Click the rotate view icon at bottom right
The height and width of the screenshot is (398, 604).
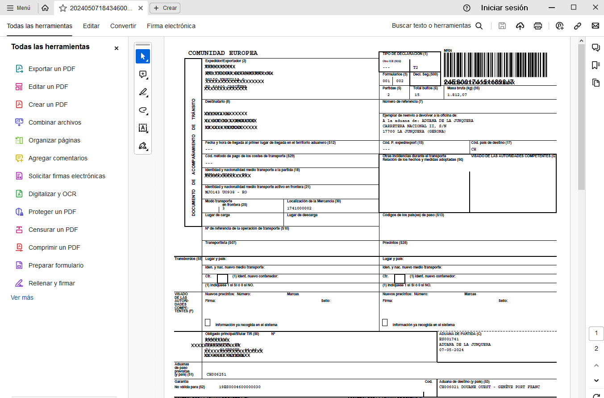(596, 395)
